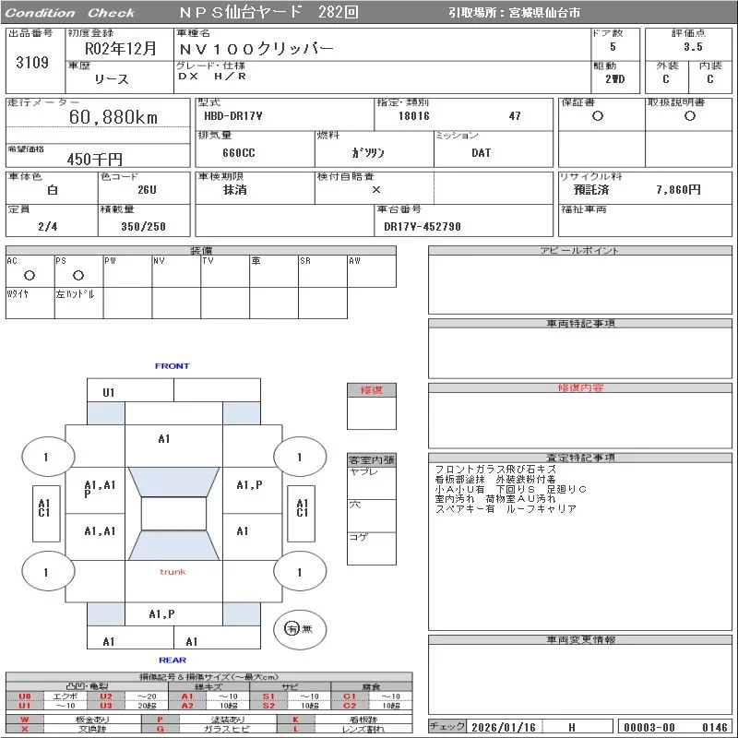
Task: Click the chassis number DR17V-452790
Action: click(x=423, y=226)
